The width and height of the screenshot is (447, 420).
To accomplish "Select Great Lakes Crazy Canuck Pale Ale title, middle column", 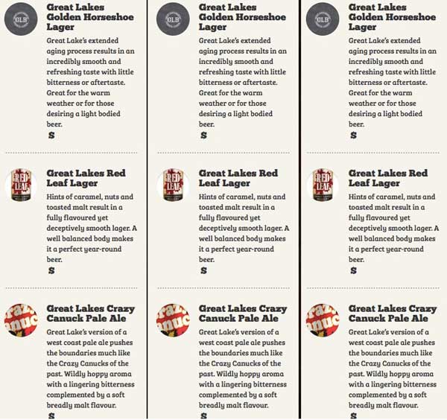I will [243, 314].
